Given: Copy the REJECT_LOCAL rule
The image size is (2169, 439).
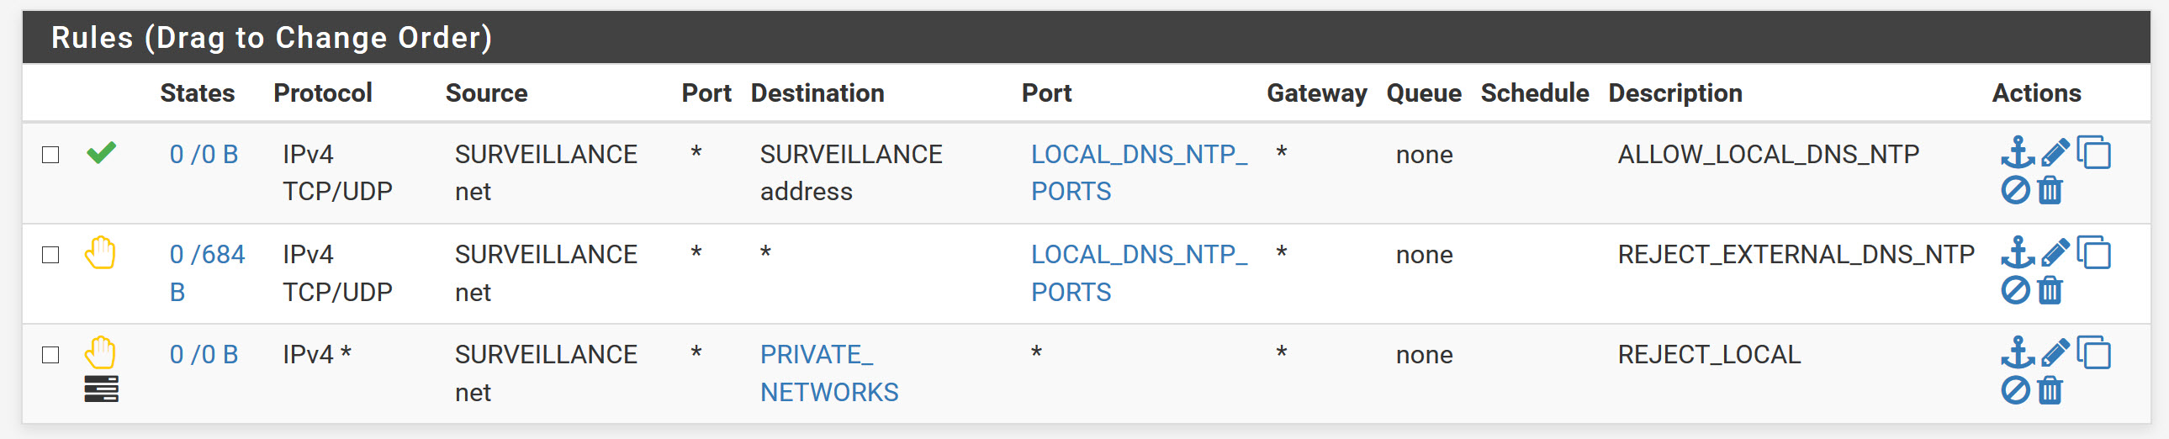Looking at the screenshot, I should click(x=2094, y=352).
